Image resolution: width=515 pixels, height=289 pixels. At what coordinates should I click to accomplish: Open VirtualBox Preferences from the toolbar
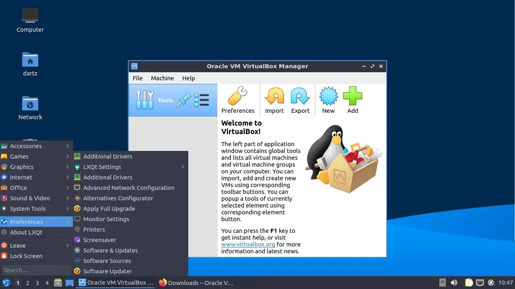(x=238, y=100)
